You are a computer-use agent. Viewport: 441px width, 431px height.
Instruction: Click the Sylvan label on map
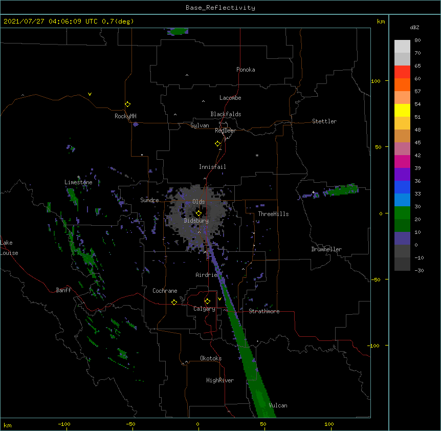coord(200,125)
